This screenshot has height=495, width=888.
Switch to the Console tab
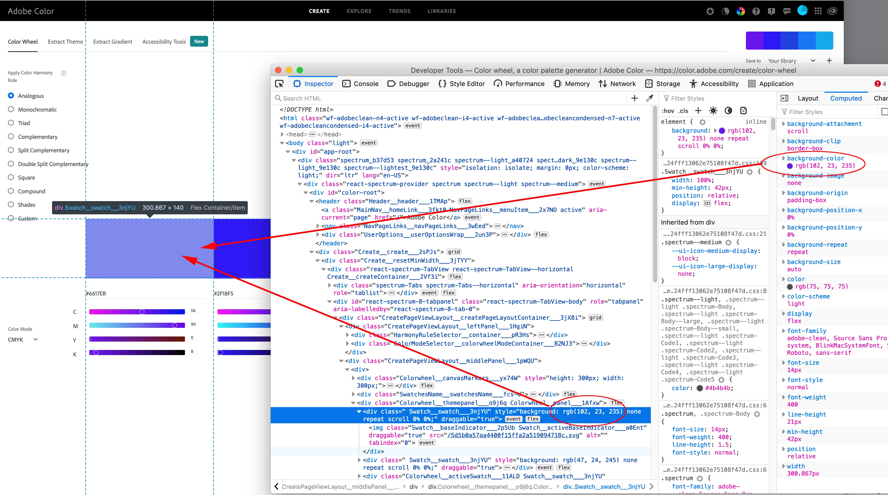click(361, 84)
